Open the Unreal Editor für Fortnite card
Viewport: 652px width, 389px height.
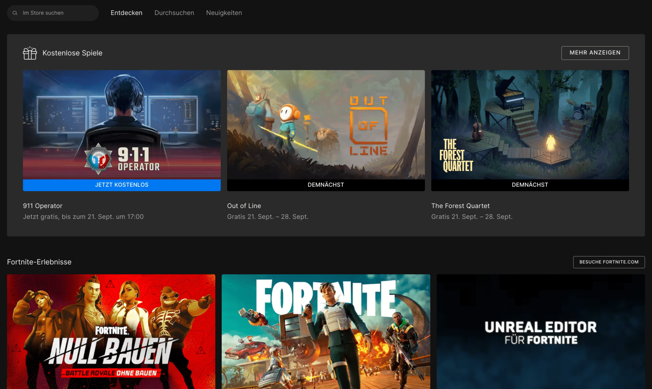(541, 332)
